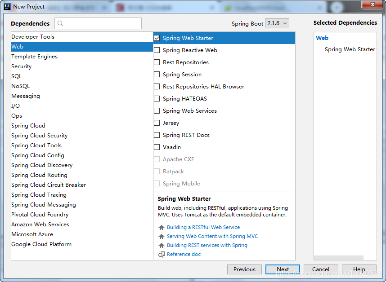Check the Vaadin checkbox
This screenshot has width=386, height=282.
[x=157, y=147]
